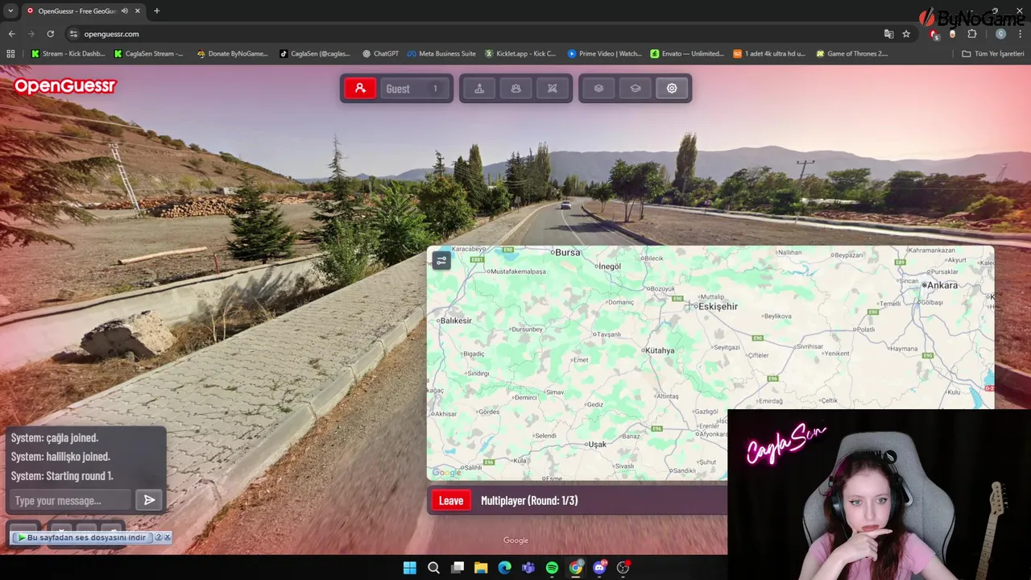1031x580 pixels.
Task: Click the stacked layers map icon
Action: 598,89
